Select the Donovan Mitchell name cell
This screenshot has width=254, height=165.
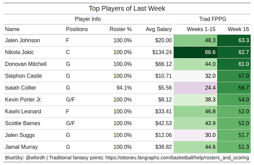pyautogui.click(x=26, y=64)
